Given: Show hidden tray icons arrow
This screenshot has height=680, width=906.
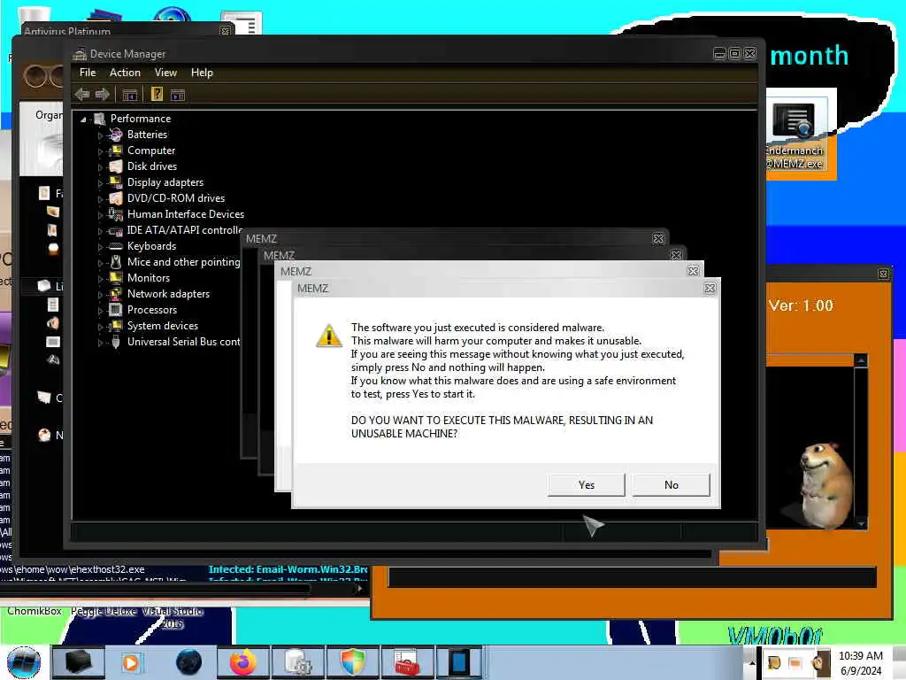Looking at the screenshot, I should (752, 662).
